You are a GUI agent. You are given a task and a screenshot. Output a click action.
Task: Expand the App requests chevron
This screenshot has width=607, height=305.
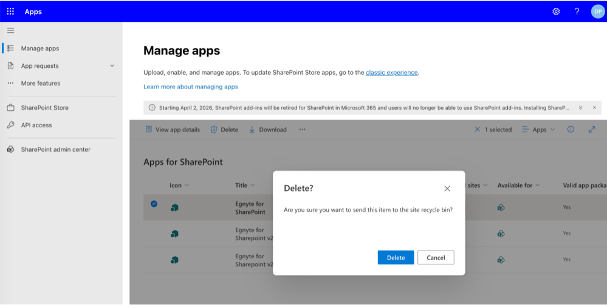coord(112,65)
